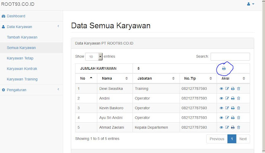View details of Dewi Swastika with eye icon

tap(221, 89)
